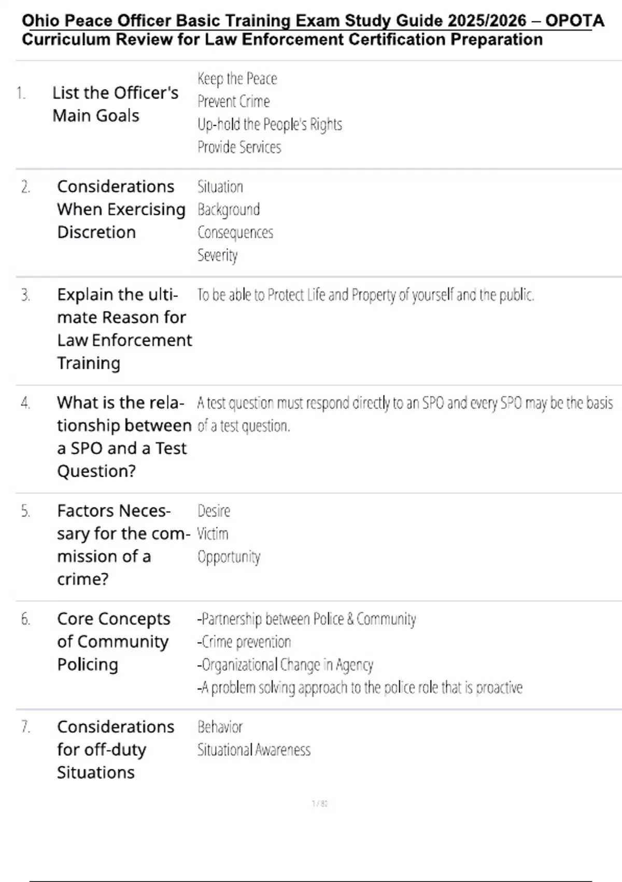The width and height of the screenshot is (622, 882).
Task: Click the number 6 beside Core Concepts
Action: coord(25,619)
